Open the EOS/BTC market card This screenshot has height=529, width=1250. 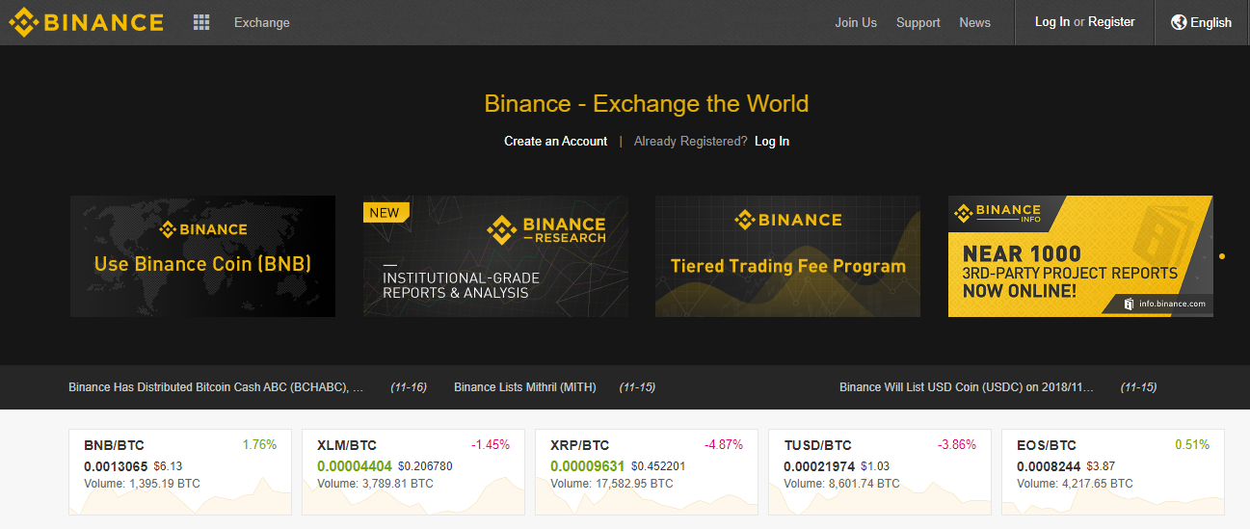(1113, 472)
